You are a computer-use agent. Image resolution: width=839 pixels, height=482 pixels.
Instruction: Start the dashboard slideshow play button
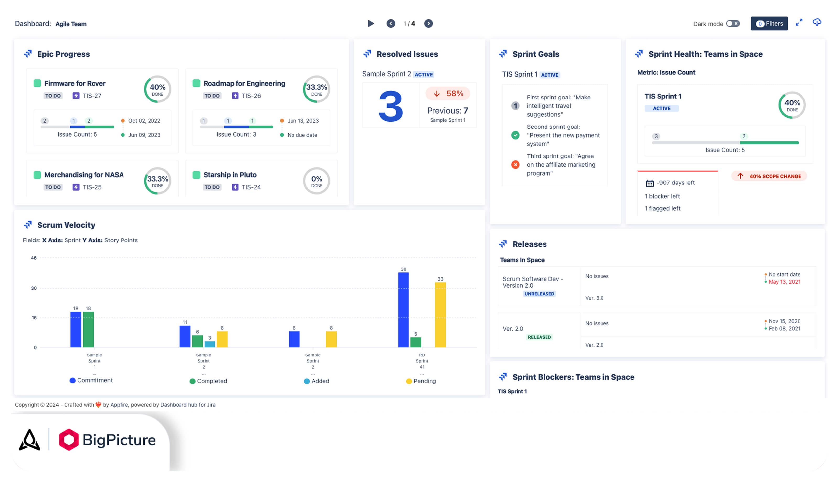pyautogui.click(x=371, y=24)
